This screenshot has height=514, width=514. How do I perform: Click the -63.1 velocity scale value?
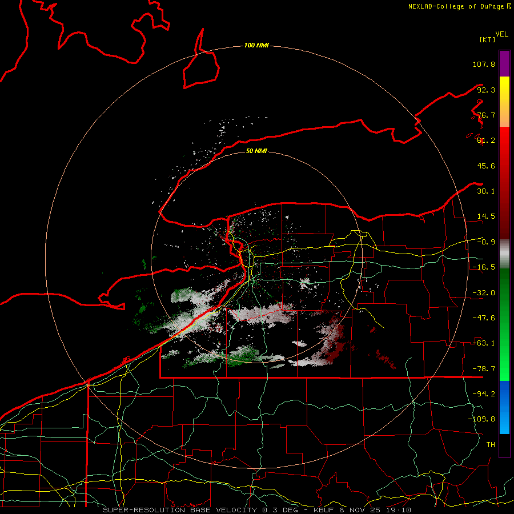click(484, 343)
